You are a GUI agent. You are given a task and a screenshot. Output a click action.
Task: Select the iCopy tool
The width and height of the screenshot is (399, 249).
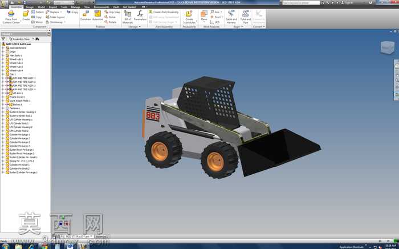72,12
